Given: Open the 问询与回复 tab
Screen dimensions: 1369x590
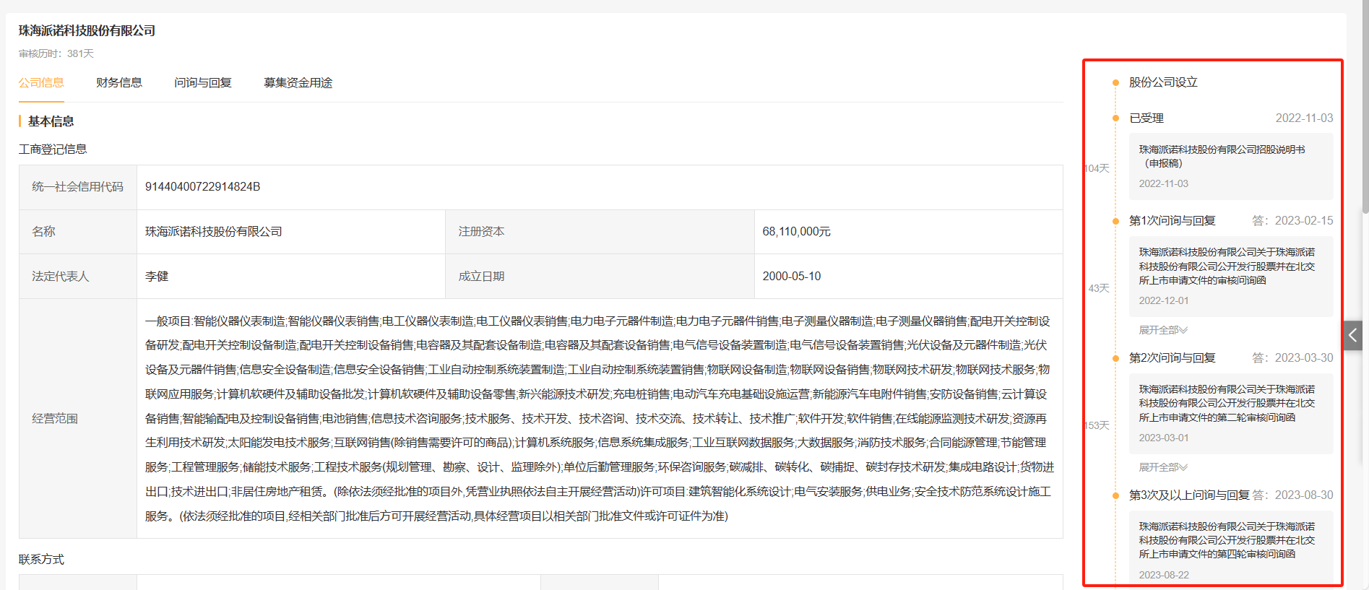Looking at the screenshot, I should (203, 83).
